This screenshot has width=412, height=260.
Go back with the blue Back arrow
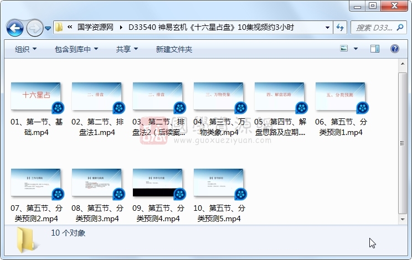coord(15,28)
